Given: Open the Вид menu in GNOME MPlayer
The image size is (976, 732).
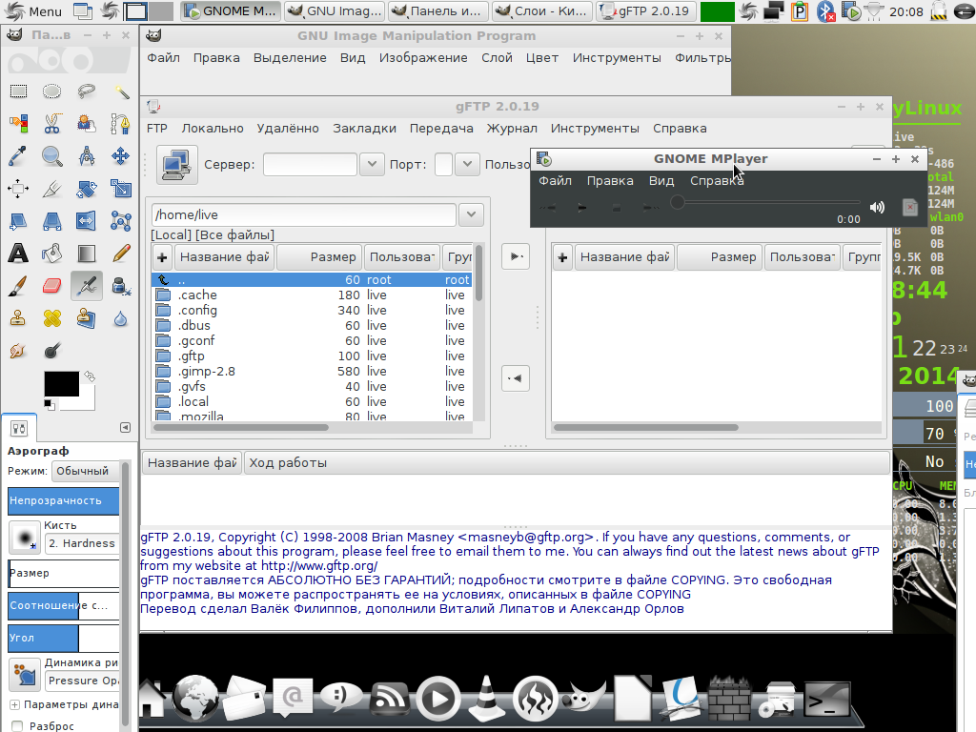Looking at the screenshot, I should (x=661, y=180).
